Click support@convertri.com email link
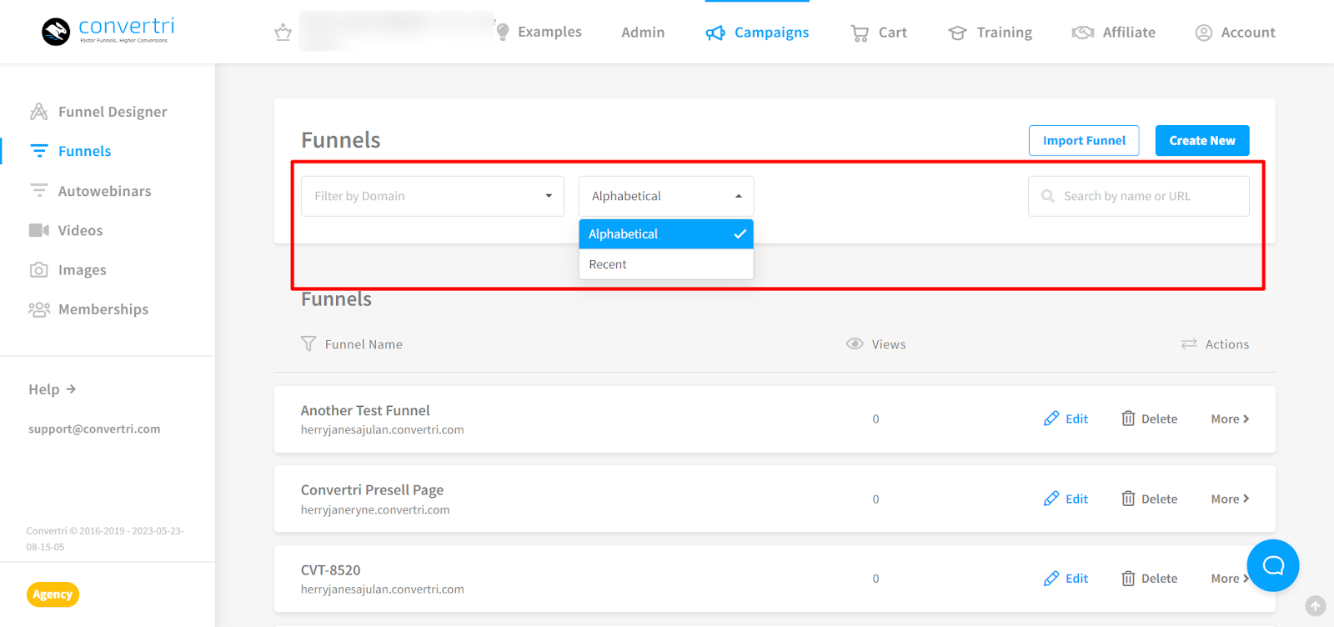The width and height of the screenshot is (1334, 627). coord(94,429)
